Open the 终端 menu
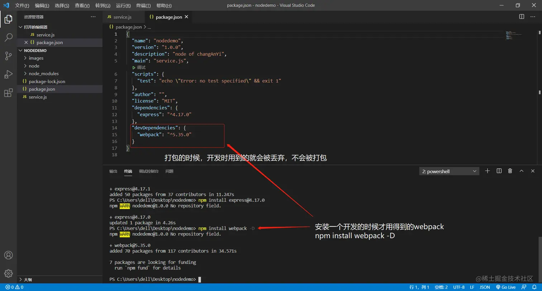This screenshot has height=291, width=542. (x=143, y=5)
